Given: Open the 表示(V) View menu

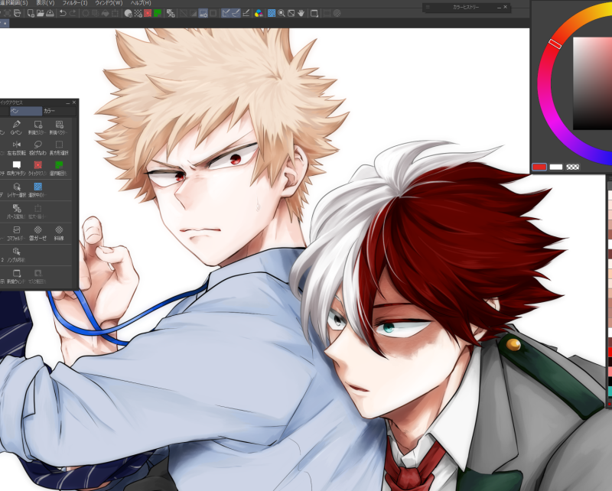Looking at the screenshot, I should pyautogui.click(x=45, y=3).
